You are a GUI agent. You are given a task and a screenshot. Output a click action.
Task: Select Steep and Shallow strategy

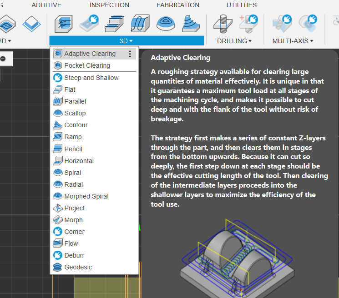(x=91, y=78)
